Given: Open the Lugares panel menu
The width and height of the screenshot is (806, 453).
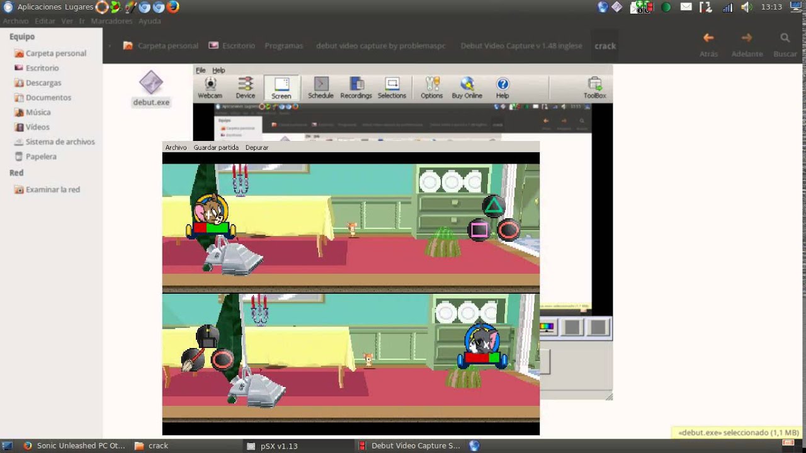Looking at the screenshot, I should point(79,7).
